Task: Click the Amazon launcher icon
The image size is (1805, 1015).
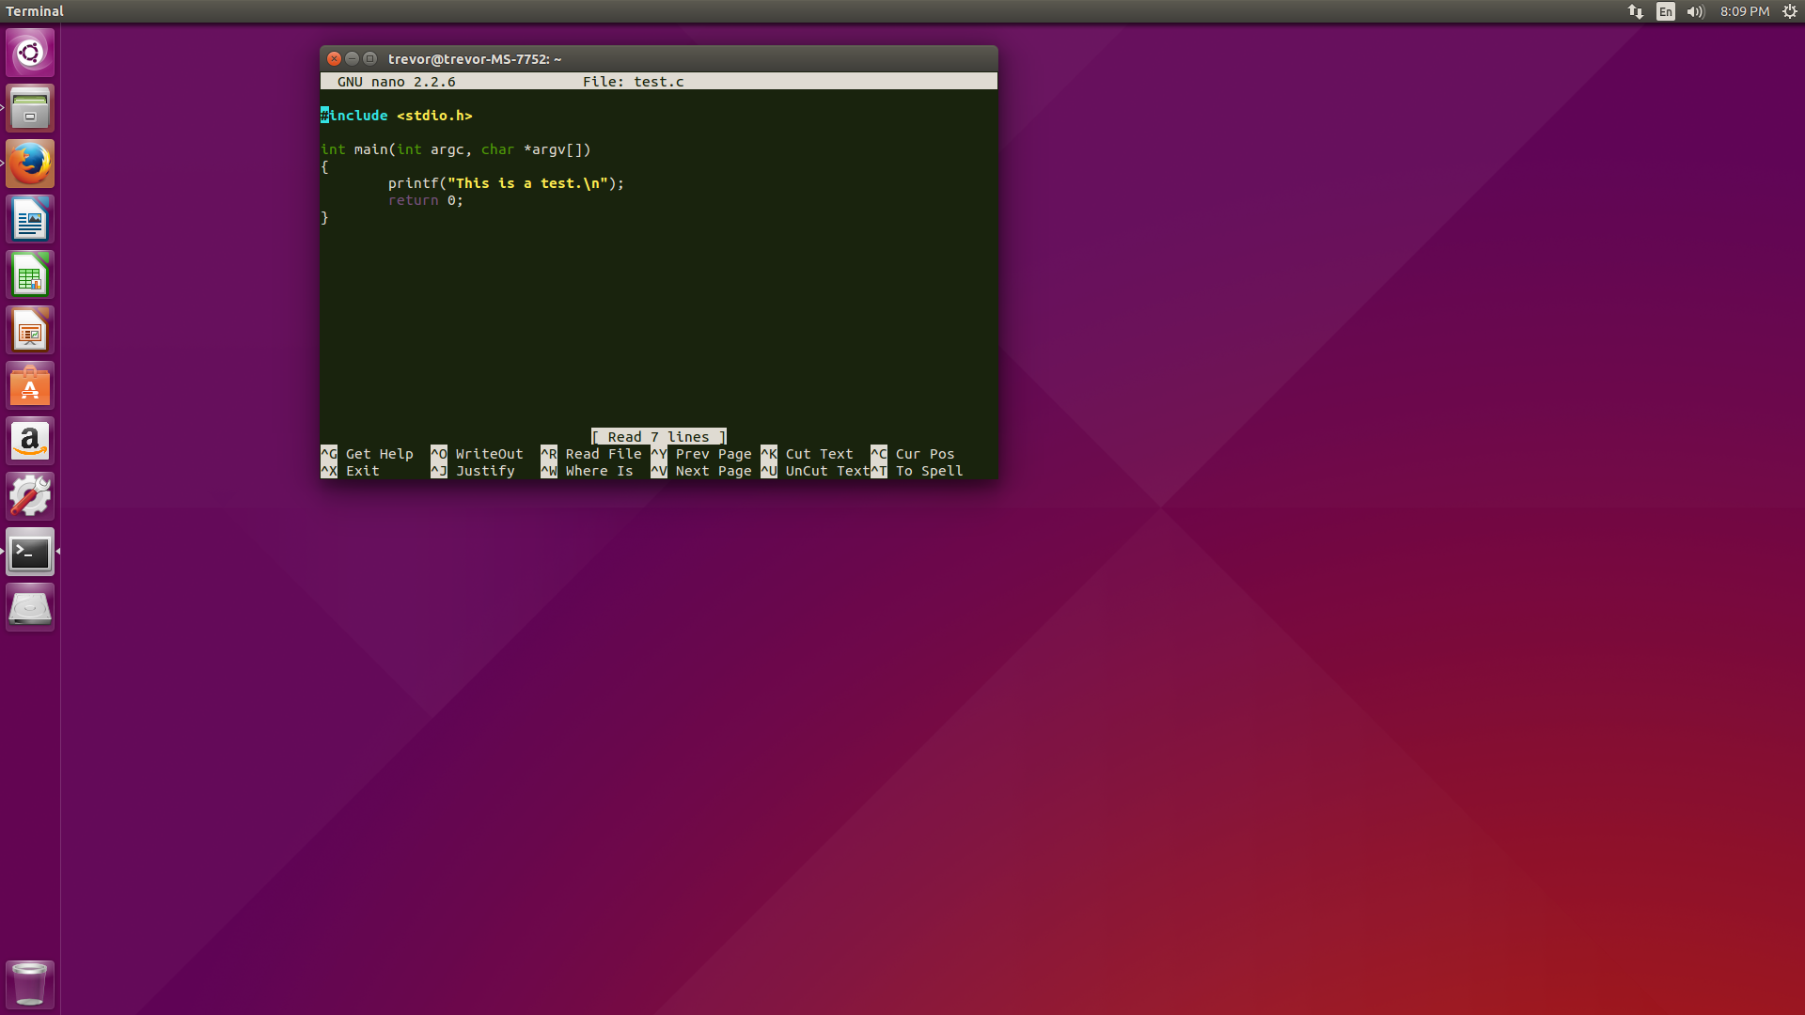Action: [x=30, y=441]
